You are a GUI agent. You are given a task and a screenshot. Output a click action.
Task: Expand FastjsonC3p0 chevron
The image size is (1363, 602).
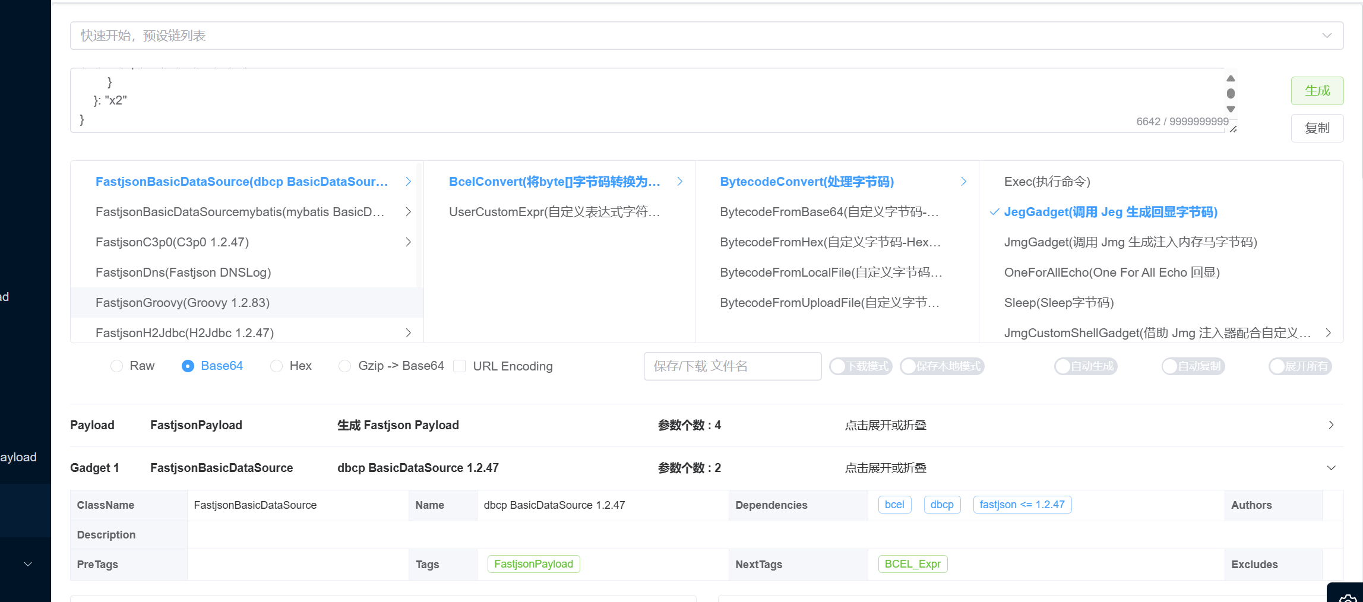(x=408, y=242)
